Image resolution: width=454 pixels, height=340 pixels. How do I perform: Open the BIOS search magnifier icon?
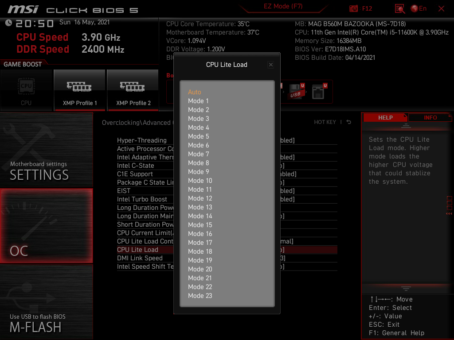point(400,9)
